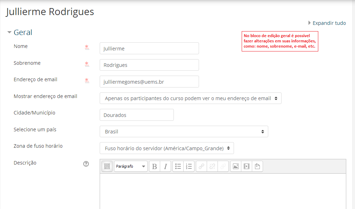Image resolution: width=355 pixels, height=209 pixels.
Task: Click the manage embedded files icon
Action: [257, 166]
